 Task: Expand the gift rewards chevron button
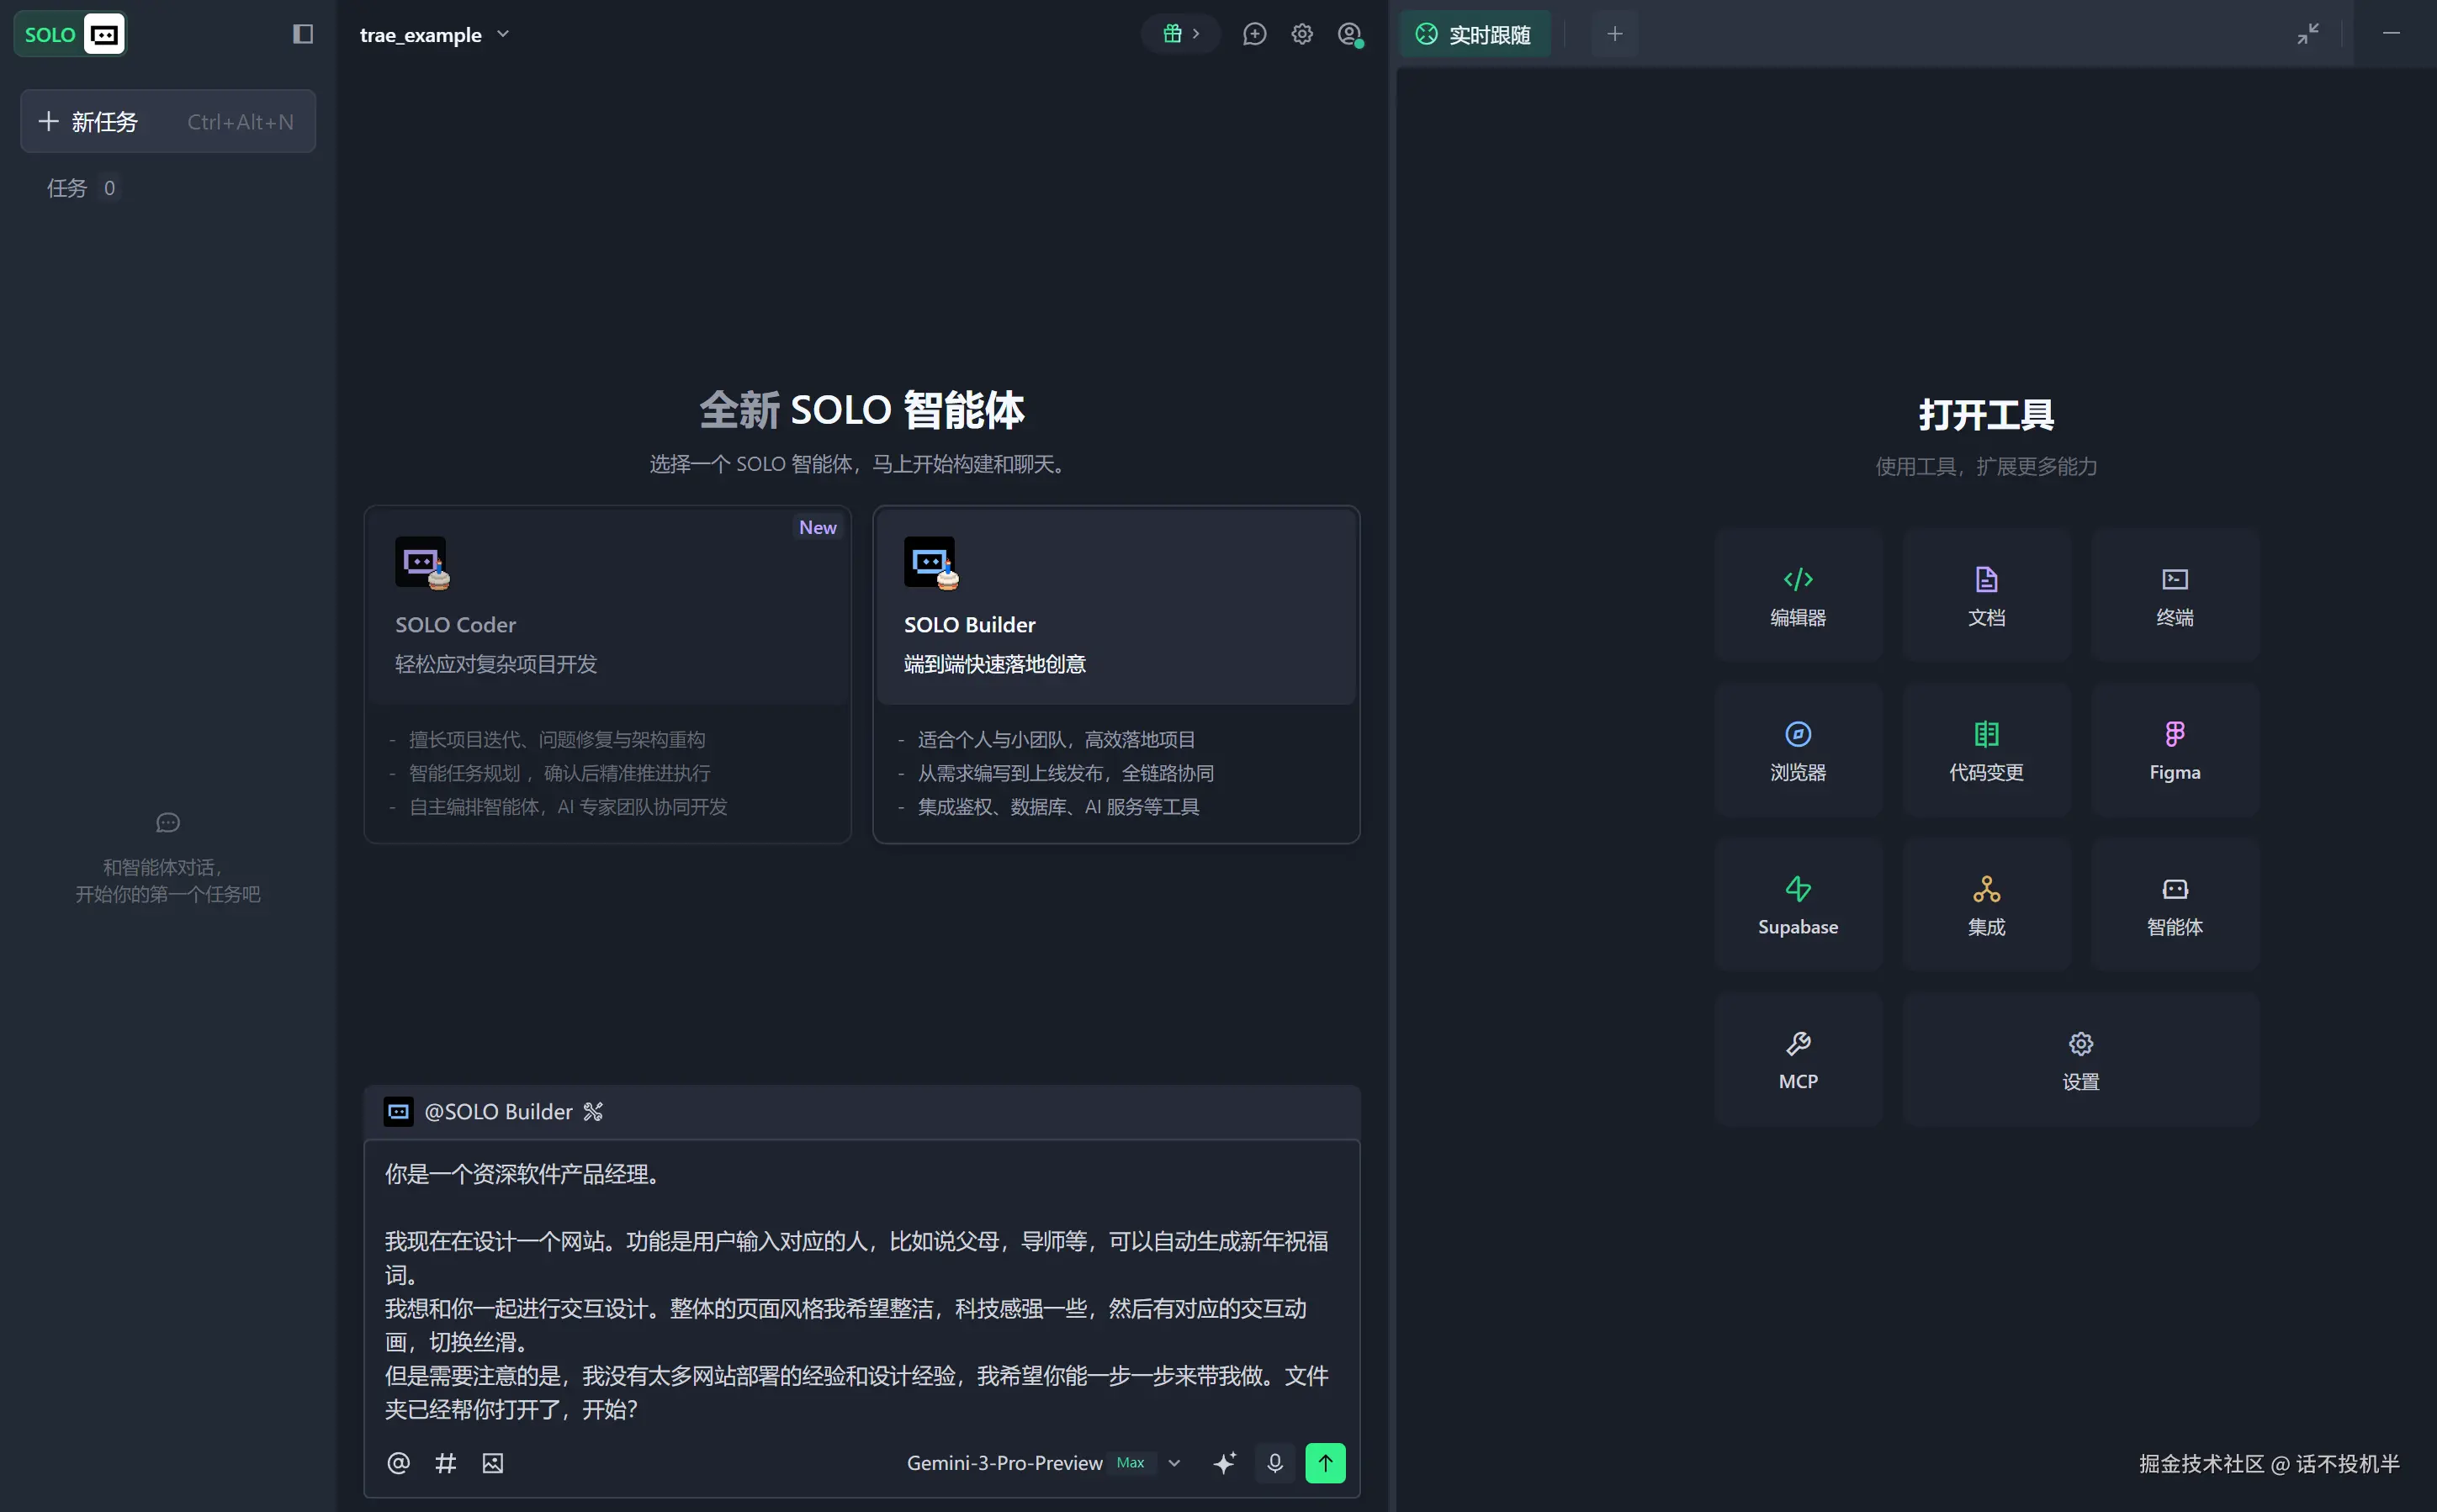point(1181,34)
